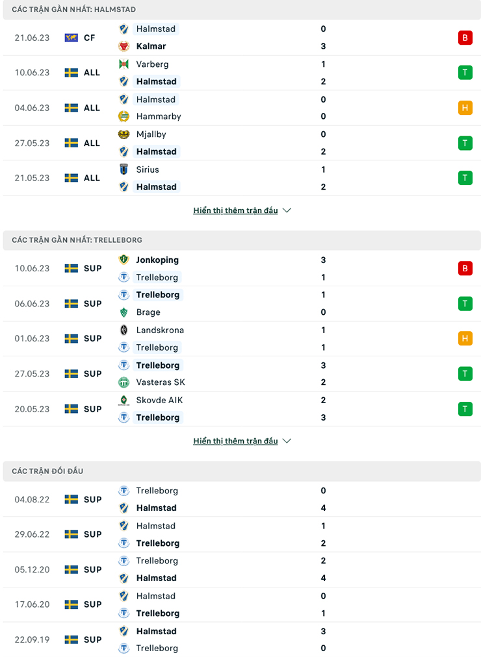Expand more Halmstad matches with the chevron
481x657 pixels.
coord(286,210)
